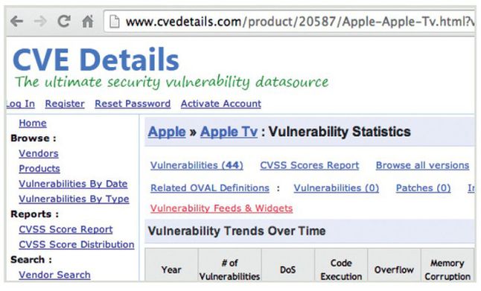This screenshot has width=481, height=291.
Task: Open Reset Password link
Action: [x=133, y=103]
